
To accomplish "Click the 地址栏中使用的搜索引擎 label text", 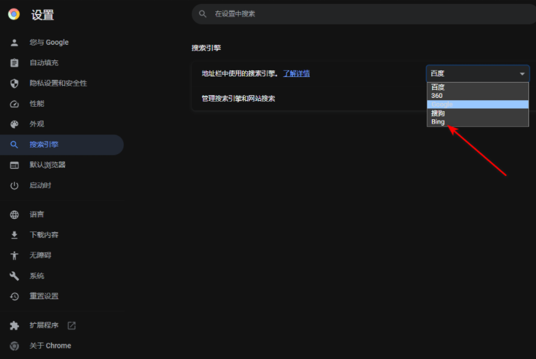I will point(240,73).
